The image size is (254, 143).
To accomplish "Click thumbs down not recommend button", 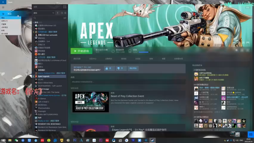I will coord(121,68).
